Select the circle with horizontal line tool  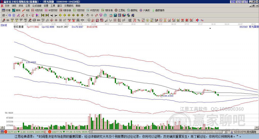(x=34, y=20)
